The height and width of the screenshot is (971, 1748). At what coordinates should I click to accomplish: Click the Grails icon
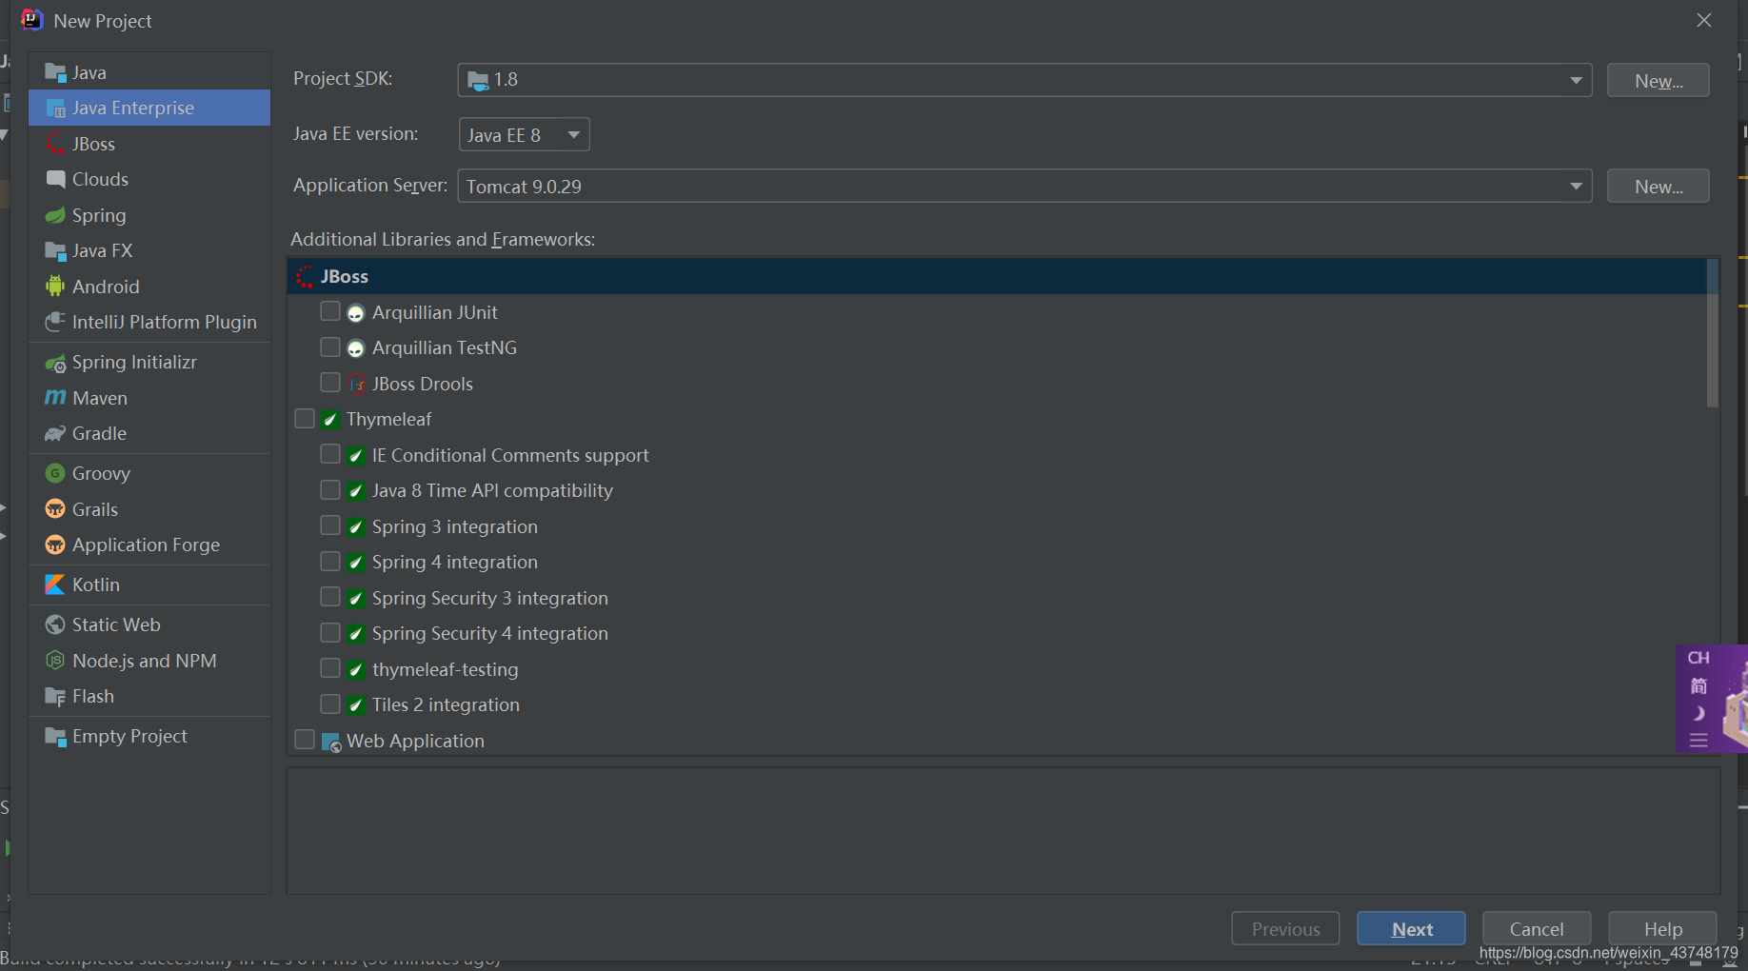55,509
